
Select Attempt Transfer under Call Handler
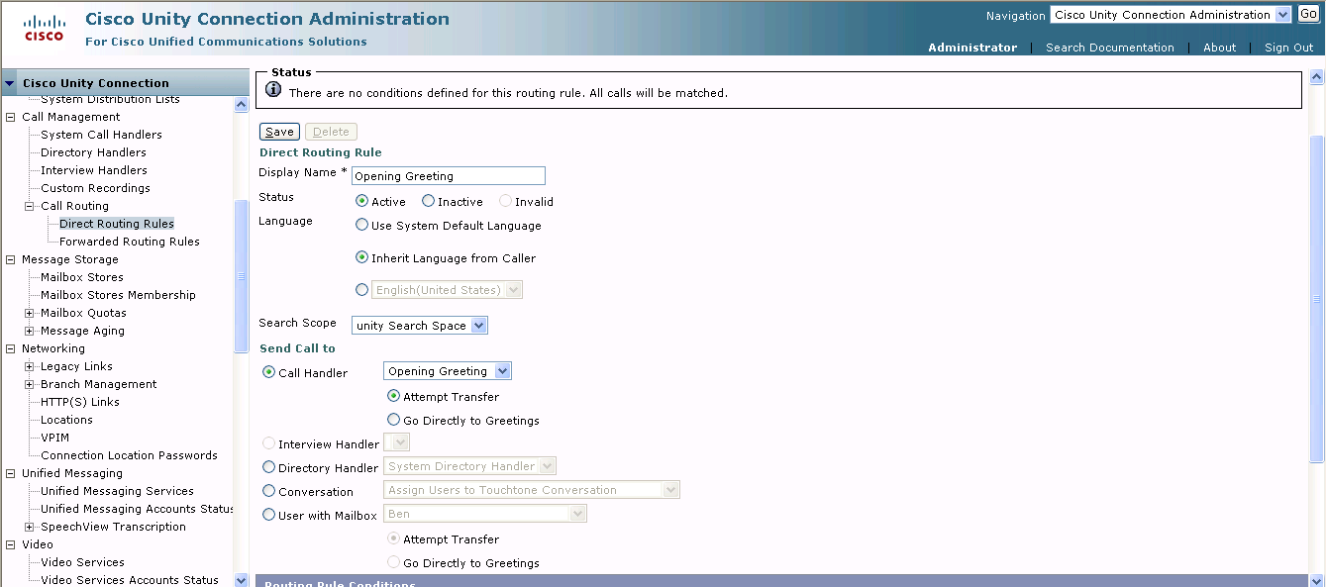(393, 396)
